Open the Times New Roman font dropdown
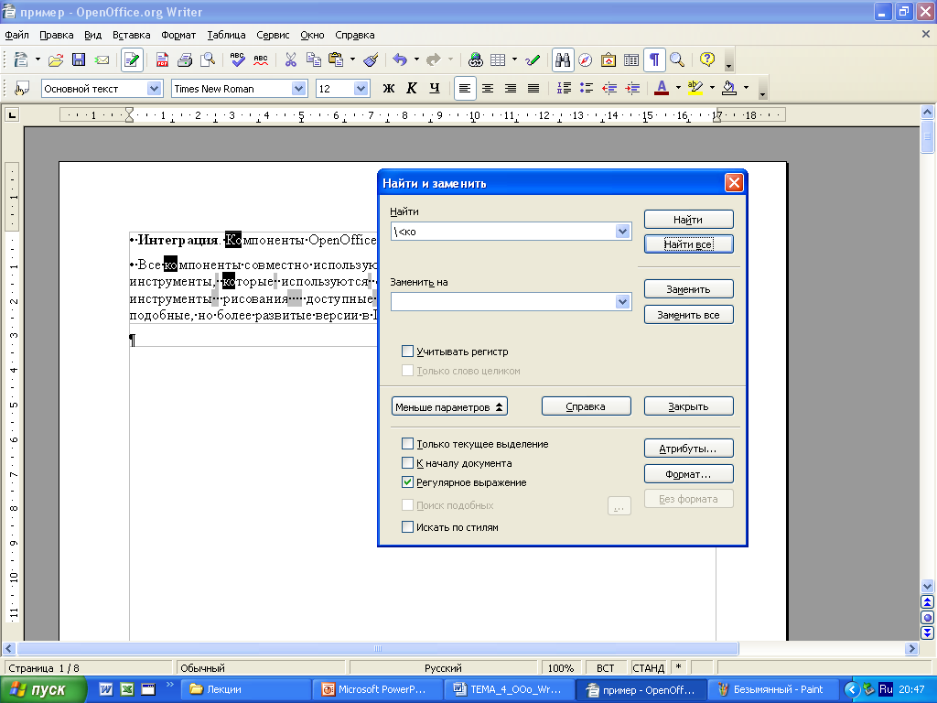 pos(299,89)
